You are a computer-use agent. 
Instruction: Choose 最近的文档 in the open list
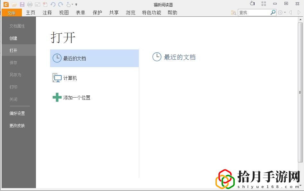94,58
